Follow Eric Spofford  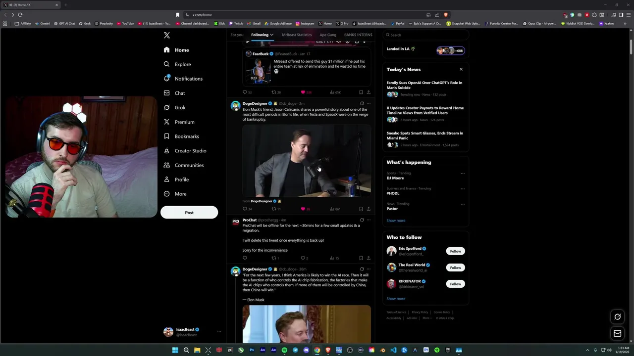455,251
